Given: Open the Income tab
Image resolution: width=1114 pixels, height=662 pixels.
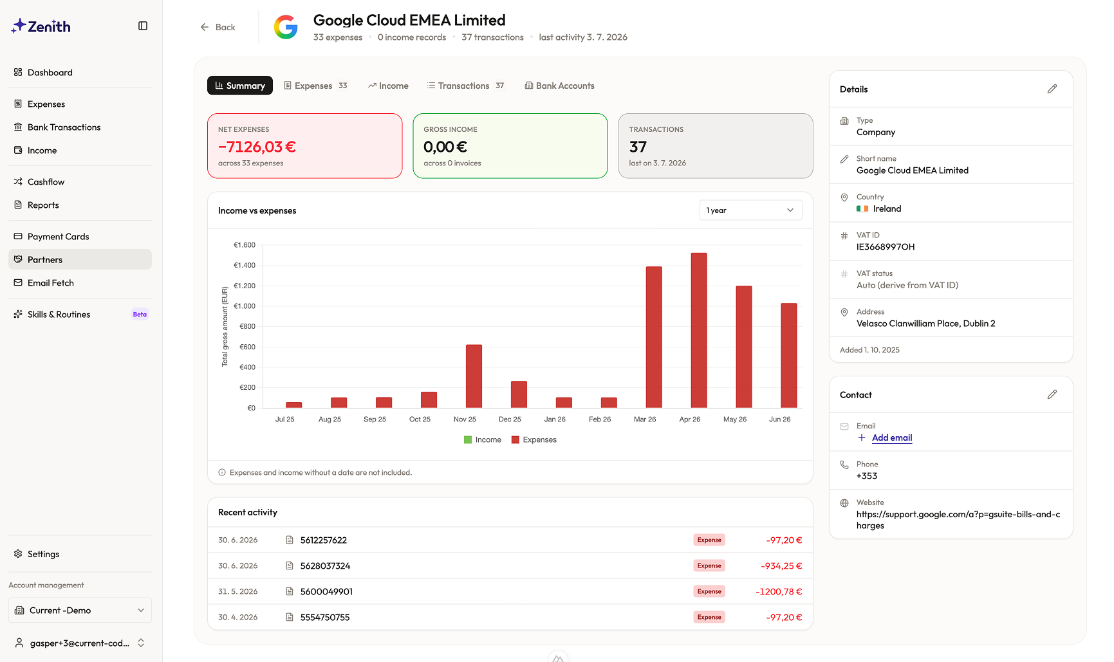Looking at the screenshot, I should point(388,86).
